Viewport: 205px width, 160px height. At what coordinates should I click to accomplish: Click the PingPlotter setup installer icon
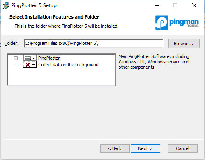pyautogui.click(x=6, y=5)
